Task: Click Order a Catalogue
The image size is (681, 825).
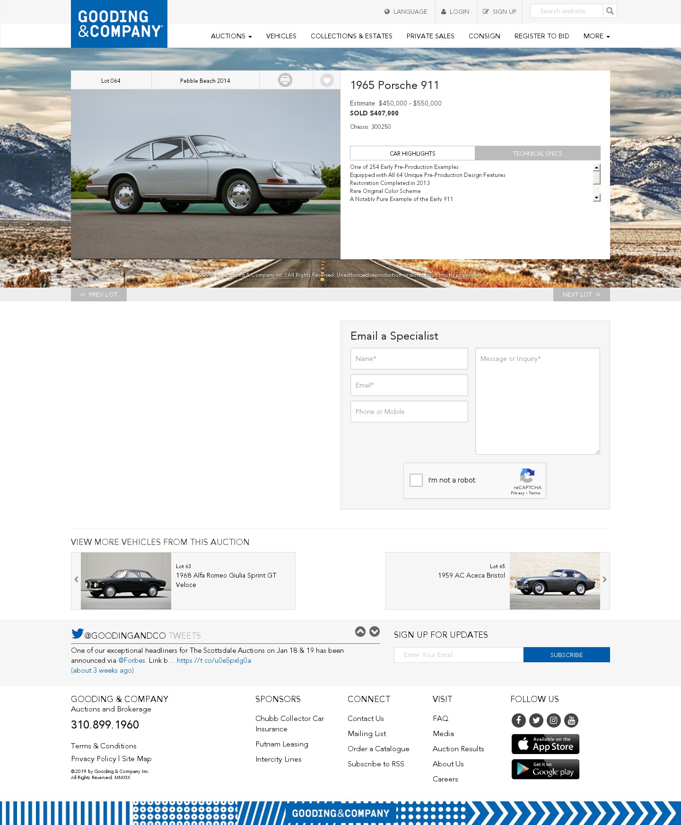Action: click(378, 749)
